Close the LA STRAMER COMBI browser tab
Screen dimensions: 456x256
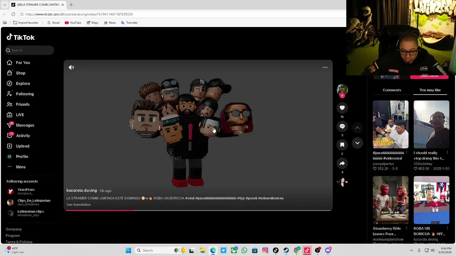[x=63, y=5]
